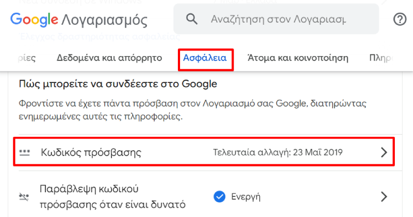Expand the Παράβλεψη κωδικού row chevron
The height and width of the screenshot is (217, 413).
coord(384,197)
